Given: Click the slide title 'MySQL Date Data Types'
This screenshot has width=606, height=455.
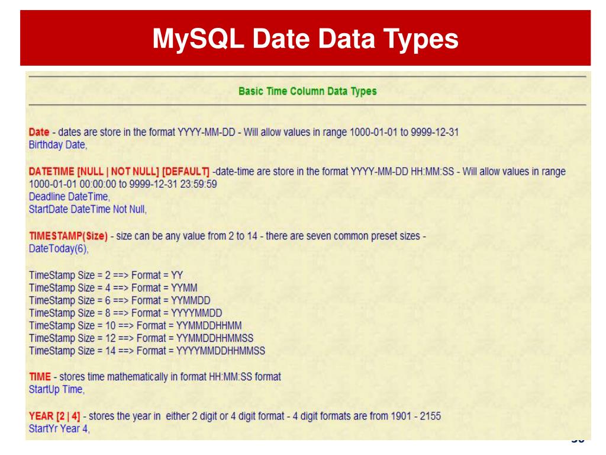Looking at the screenshot, I should coord(305,39).
